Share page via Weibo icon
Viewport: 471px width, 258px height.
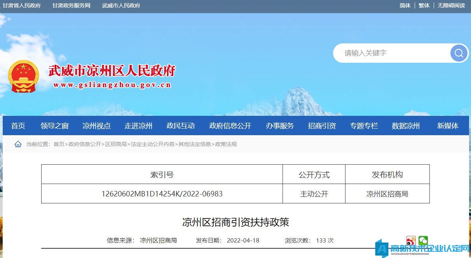(x=411, y=241)
